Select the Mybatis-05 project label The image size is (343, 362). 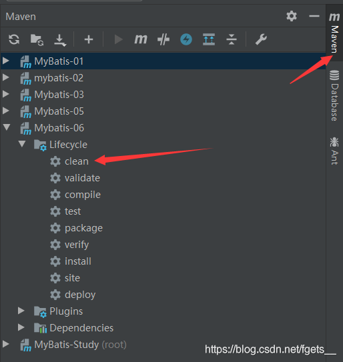coord(59,111)
